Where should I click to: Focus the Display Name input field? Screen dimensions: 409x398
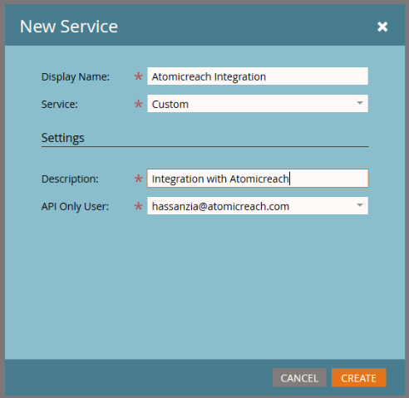(258, 76)
